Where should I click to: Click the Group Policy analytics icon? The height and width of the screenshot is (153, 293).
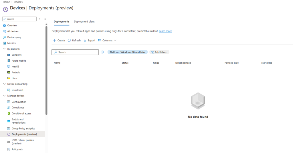coord(9,128)
